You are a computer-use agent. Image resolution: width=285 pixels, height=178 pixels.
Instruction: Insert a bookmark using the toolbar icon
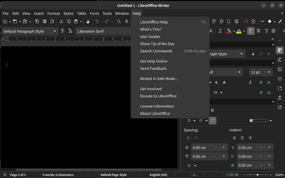click(x=229, y=21)
